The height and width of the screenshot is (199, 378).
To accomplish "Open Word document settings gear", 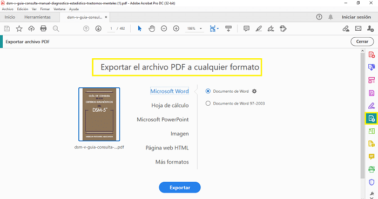I will [x=254, y=91].
